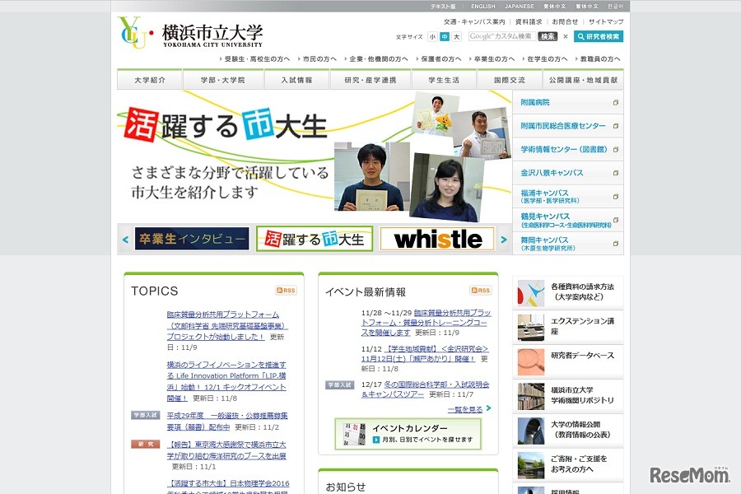741x494 pixels.
Task: Open the 学術機関リポジトリ card
Action: (568, 396)
